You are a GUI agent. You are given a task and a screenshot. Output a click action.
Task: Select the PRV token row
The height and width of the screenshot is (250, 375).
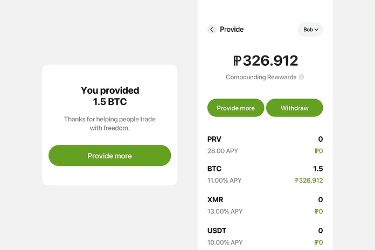click(x=265, y=145)
